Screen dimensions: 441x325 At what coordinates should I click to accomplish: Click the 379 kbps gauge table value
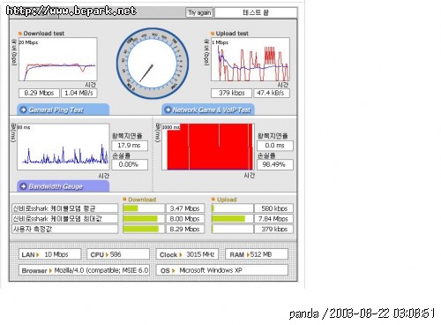[274, 229]
